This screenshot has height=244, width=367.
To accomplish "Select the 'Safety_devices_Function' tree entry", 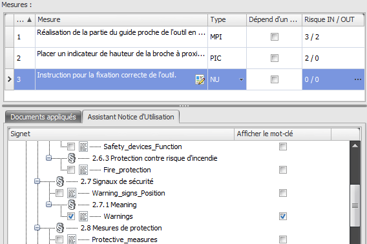I will coord(143,147).
